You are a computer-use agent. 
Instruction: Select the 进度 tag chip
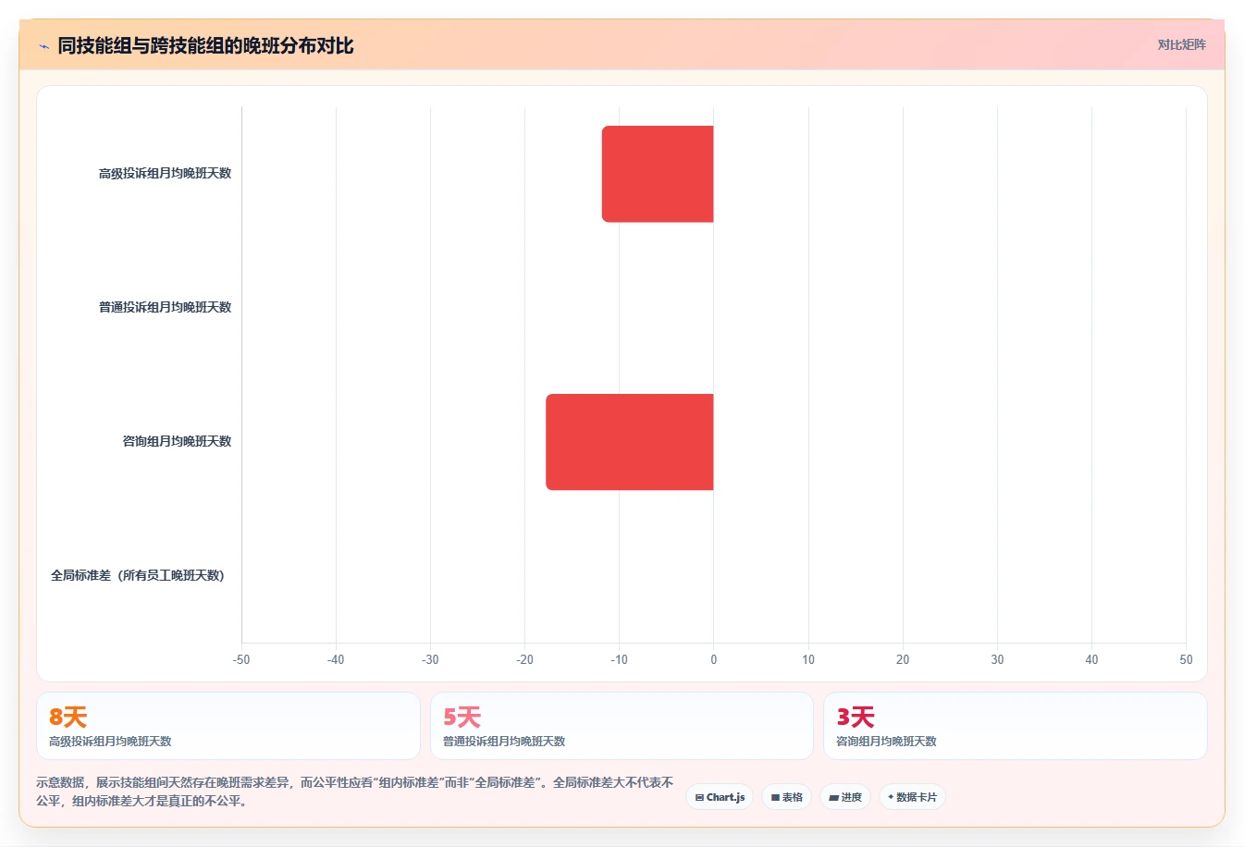click(845, 797)
